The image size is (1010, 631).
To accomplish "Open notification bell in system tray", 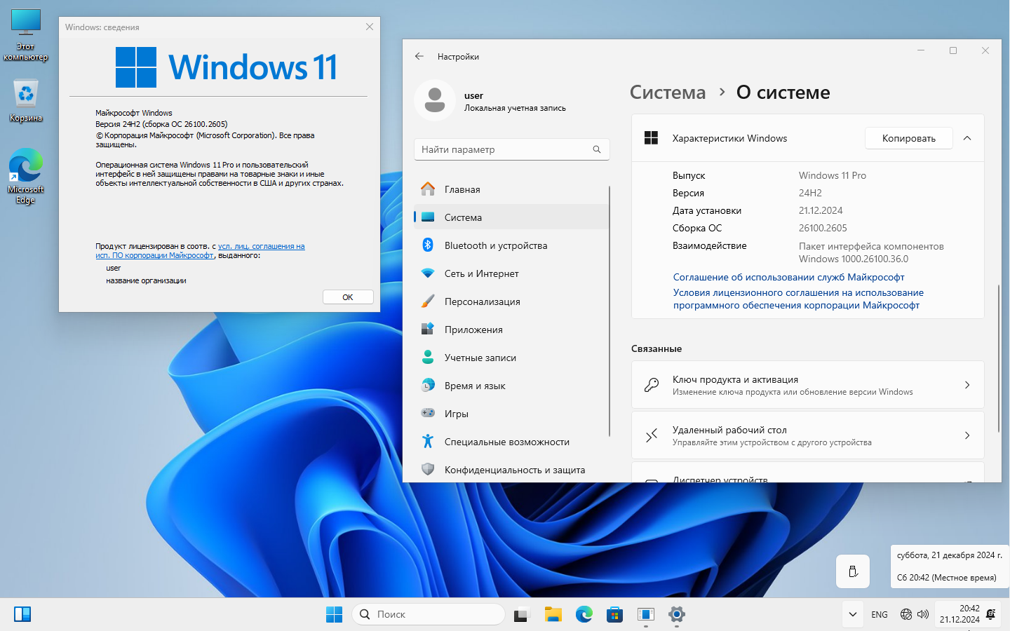I will point(990,614).
